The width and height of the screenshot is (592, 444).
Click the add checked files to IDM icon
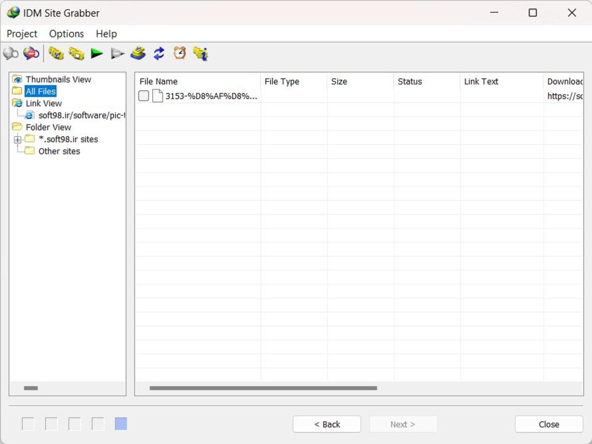coord(138,54)
